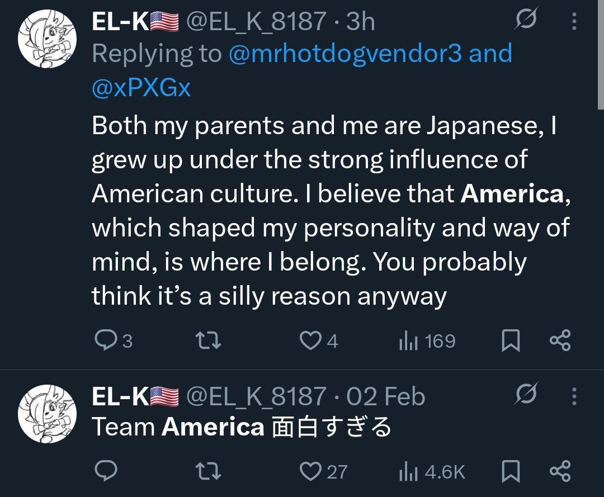Share the Team America tweet
This screenshot has width=604, height=497.
click(560, 471)
